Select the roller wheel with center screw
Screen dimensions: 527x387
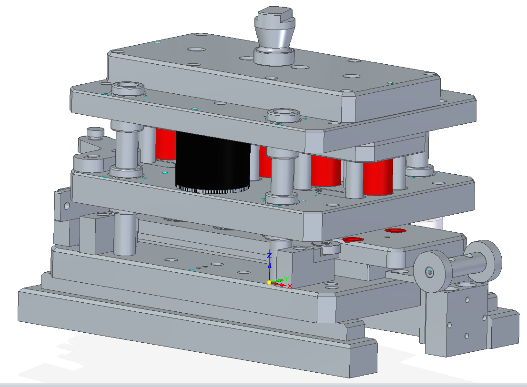[x=432, y=272]
